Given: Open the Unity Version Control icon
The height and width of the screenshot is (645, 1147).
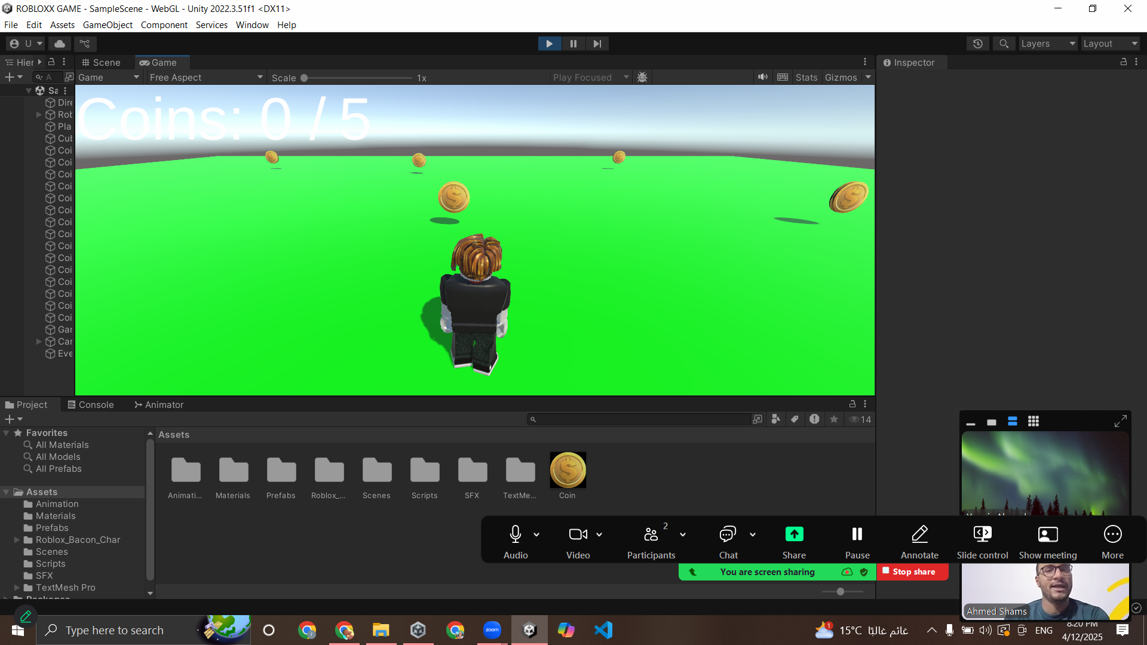Looking at the screenshot, I should coord(85,44).
